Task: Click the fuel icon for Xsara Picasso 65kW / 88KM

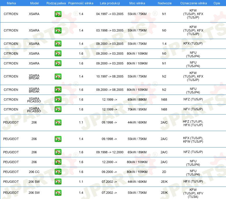Action: (58, 99)
